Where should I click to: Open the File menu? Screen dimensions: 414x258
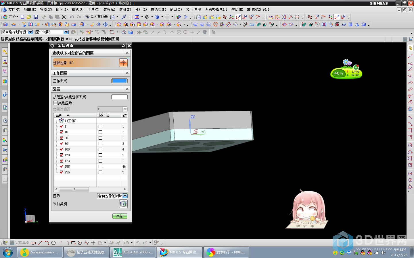14,9
